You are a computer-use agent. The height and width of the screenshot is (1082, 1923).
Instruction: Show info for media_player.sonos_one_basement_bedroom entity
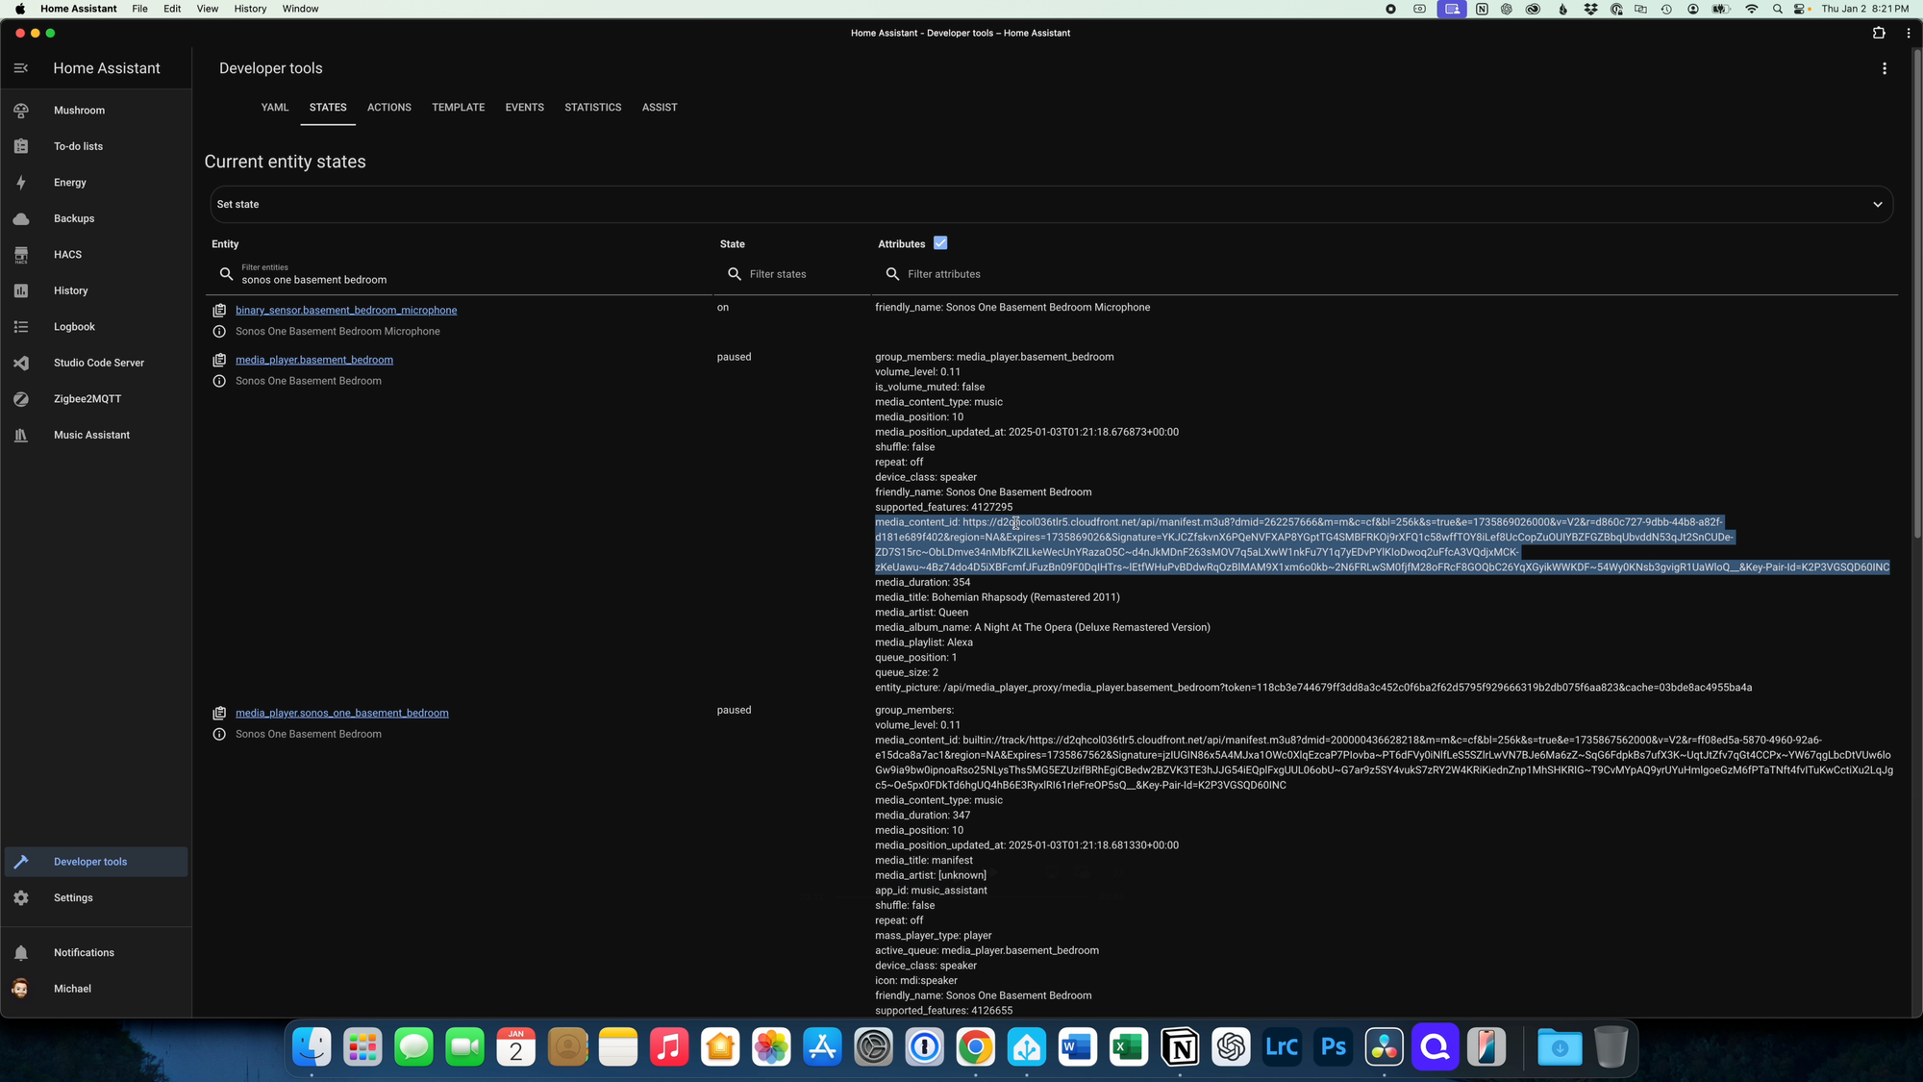(219, 735)
